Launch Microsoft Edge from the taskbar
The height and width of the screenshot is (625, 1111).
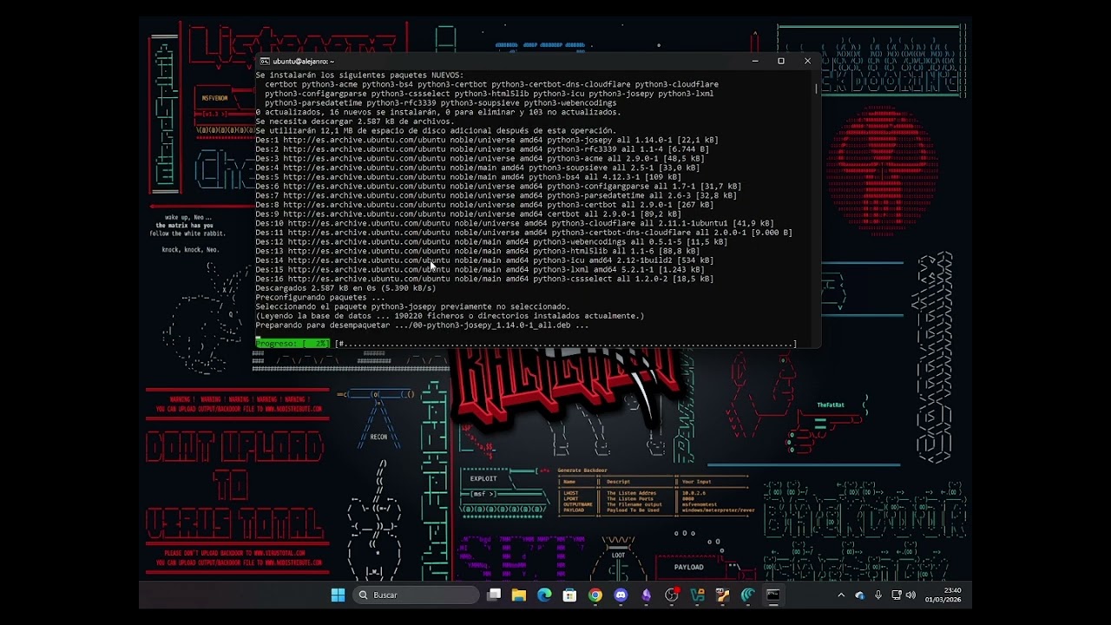[x=544, y=595]
